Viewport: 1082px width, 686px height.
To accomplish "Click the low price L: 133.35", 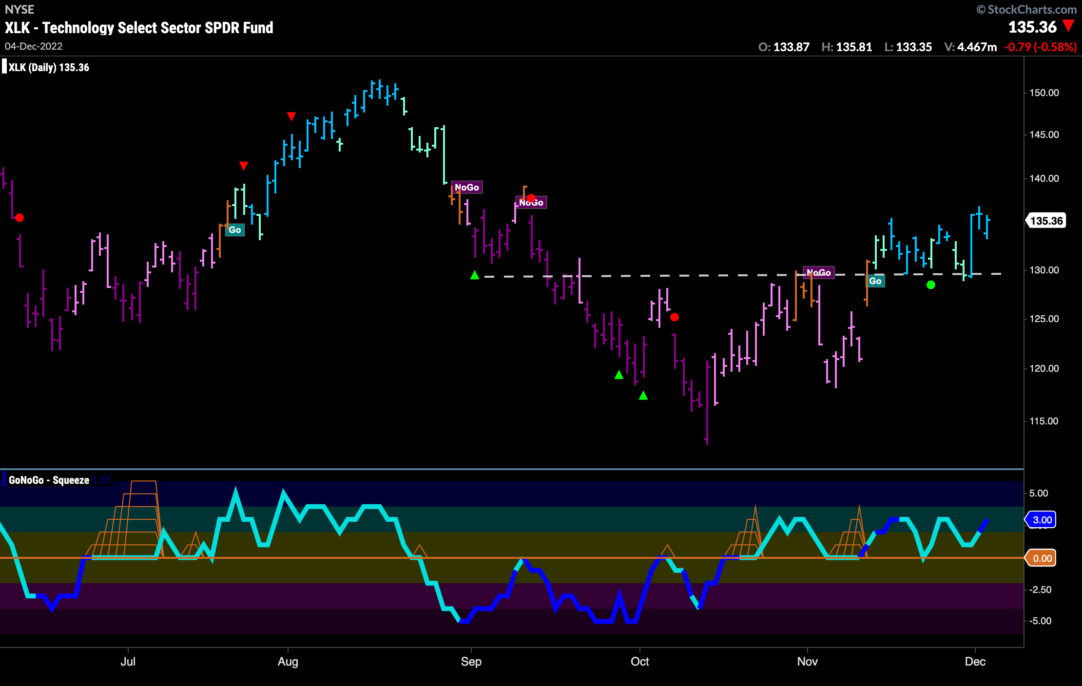I will pos(908,47).
